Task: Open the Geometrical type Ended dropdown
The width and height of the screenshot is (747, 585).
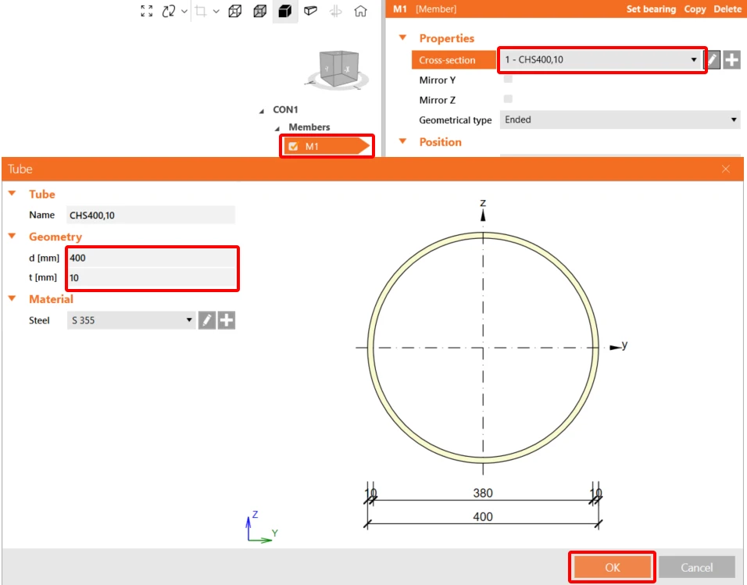Action: [620, 119]
